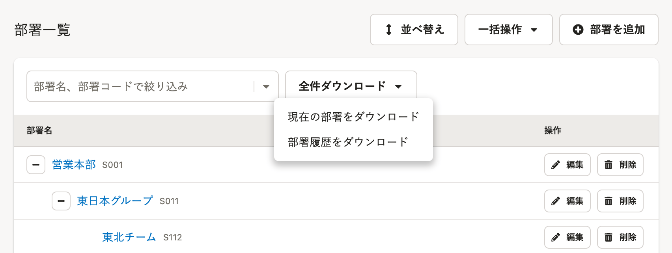
Task: Click the plus icon in 部署を追加
Action: click(578, 30)
